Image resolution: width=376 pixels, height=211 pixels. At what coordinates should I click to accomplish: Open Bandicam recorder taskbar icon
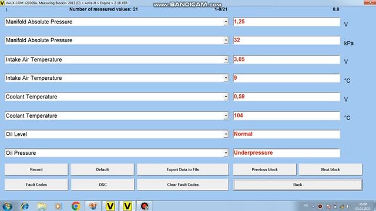(145, 206)
